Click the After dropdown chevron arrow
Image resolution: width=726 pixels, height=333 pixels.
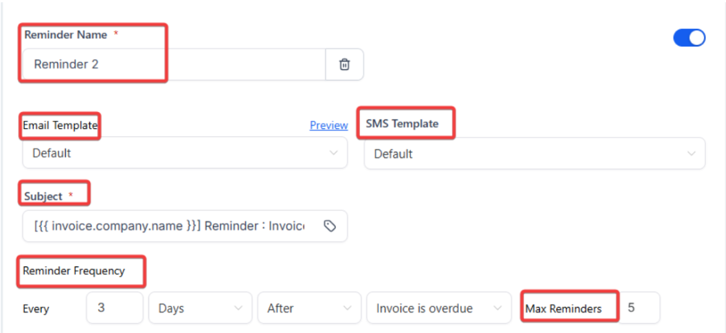click(x=348, y=308)
